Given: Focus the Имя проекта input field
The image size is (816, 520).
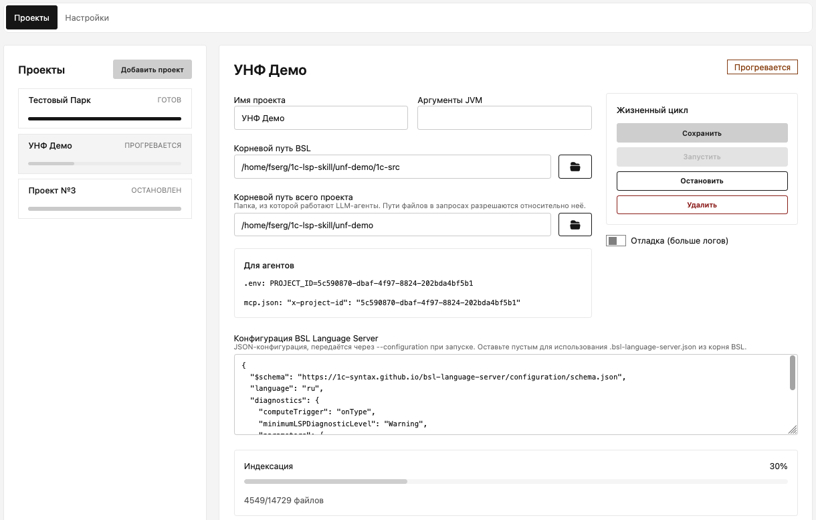Looking at the screenshot, I should point(321,118).
